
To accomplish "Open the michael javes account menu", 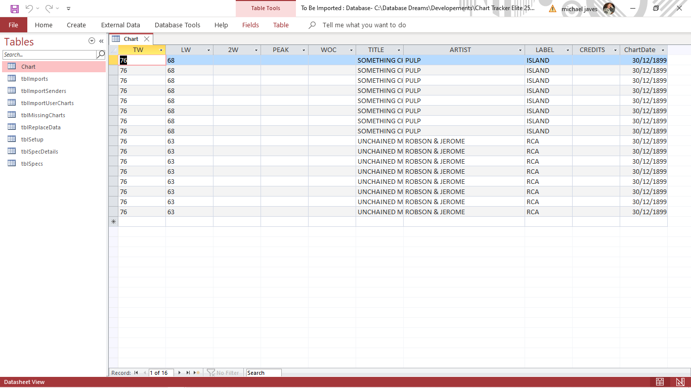I will 588,9.
